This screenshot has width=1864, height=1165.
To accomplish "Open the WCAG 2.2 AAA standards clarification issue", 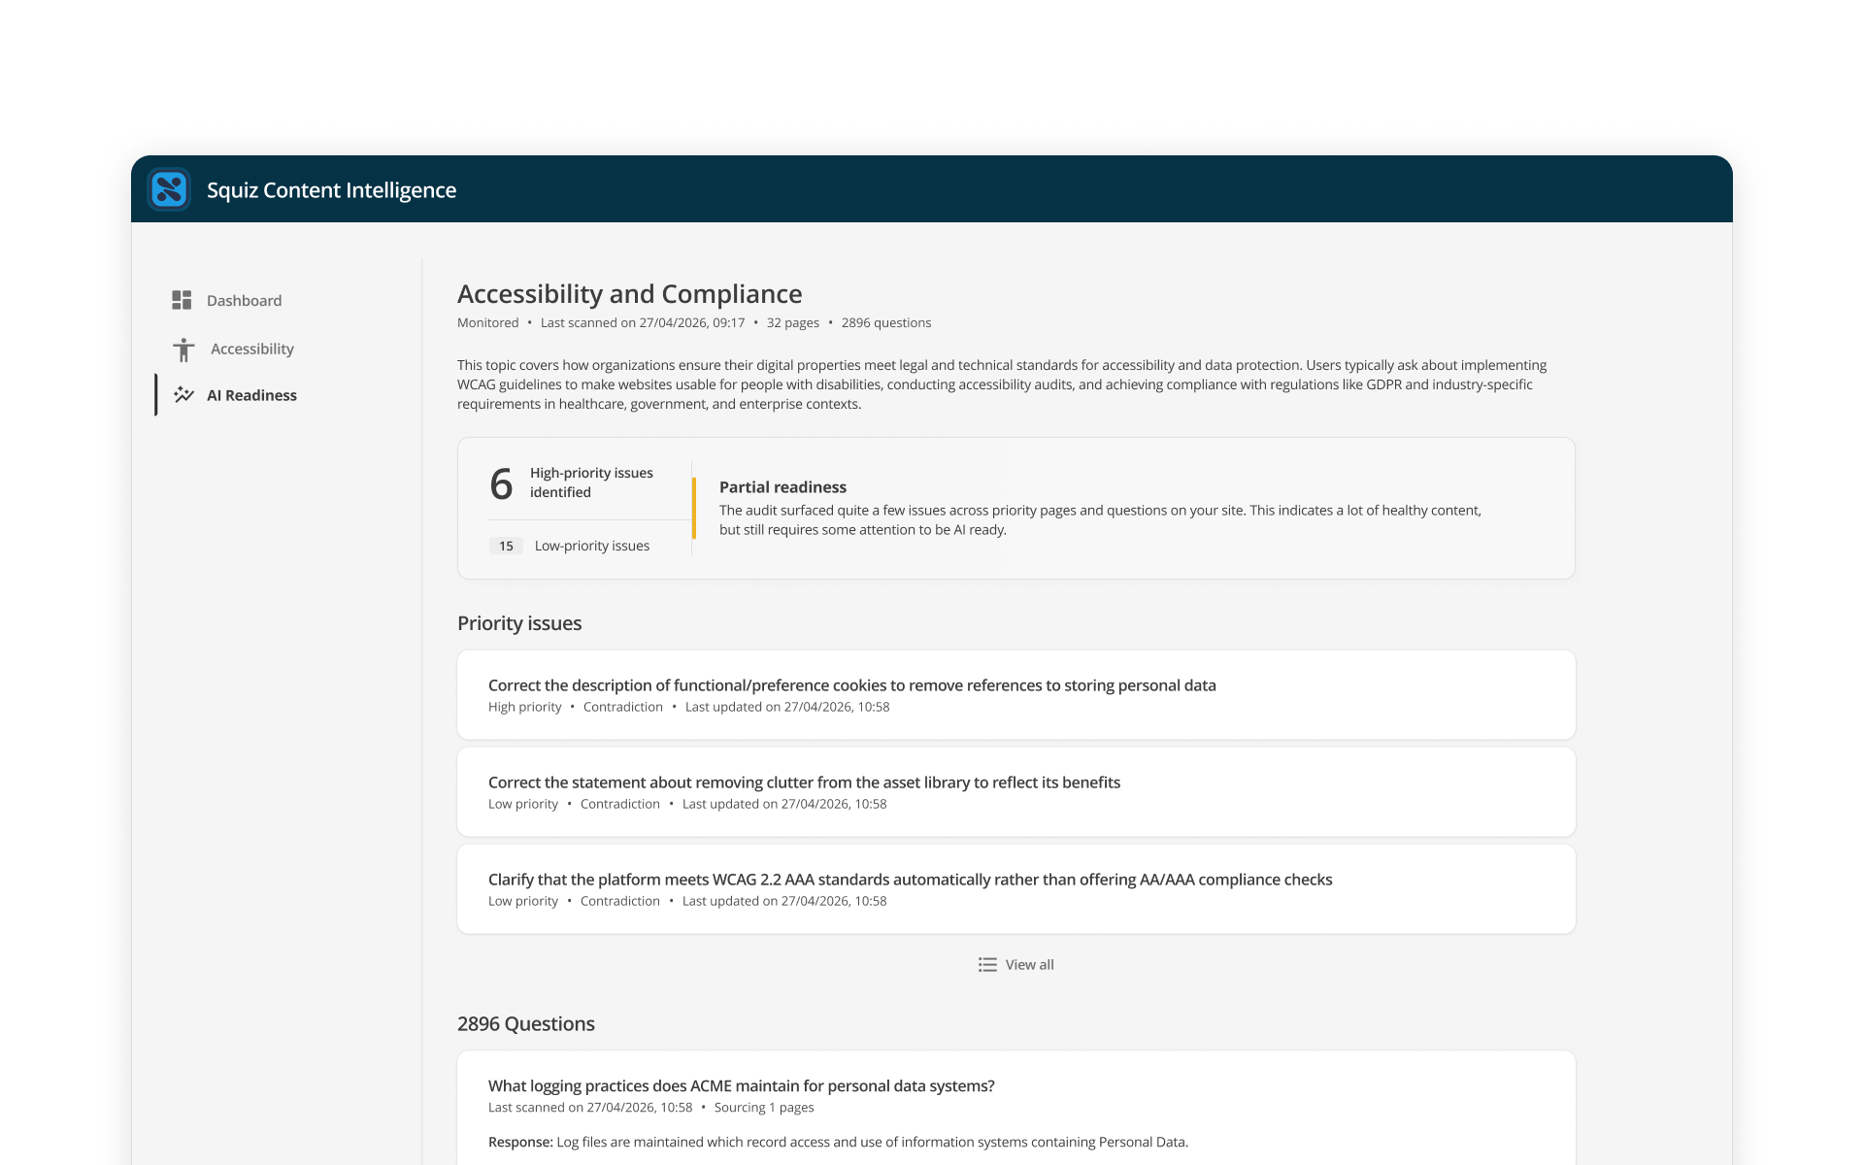I will click(x=1015, y=889).
